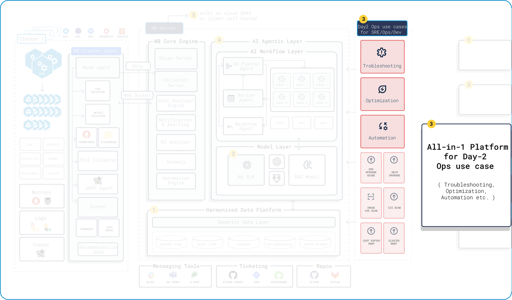Click the Automation Engine box
Image resolution: width=512 pixels, height=300 pixels.
[x=176, y=181]
